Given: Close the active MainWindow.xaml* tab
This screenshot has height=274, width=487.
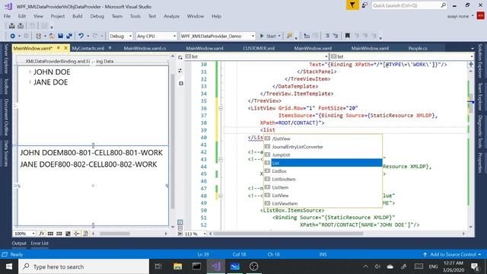Looking at the screenshot, I should (x=66, y=48).
